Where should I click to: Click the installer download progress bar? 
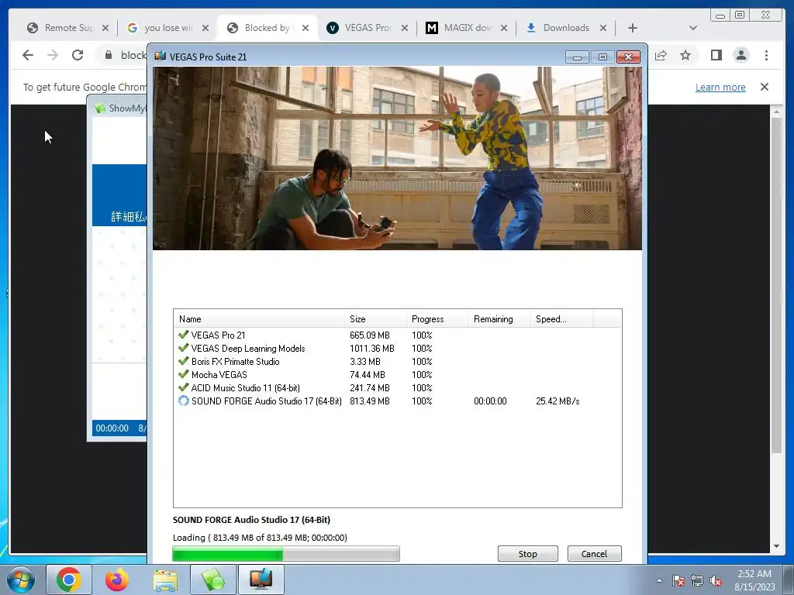pos(286,553)
